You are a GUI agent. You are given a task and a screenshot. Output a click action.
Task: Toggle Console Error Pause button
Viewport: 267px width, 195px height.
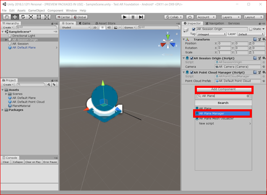[x=50, y=162]
